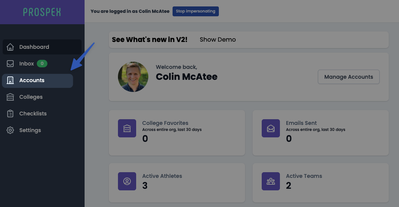Open the Inbox menu item
The image size is (399, 207).
[42, 64]
